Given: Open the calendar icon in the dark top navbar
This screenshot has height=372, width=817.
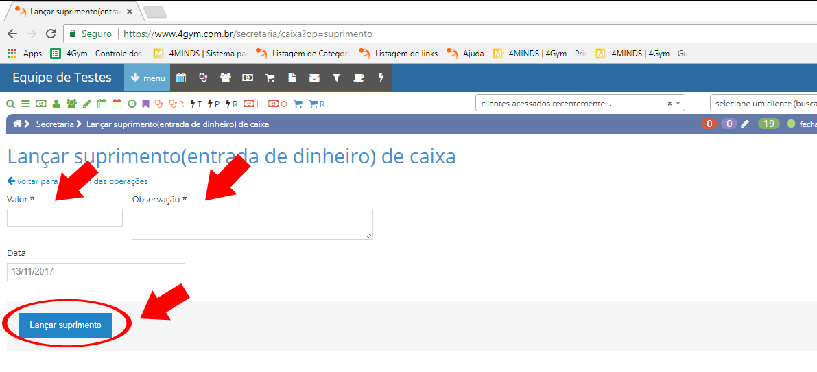Looking at the screenshot, I should (x=181, y=78).
